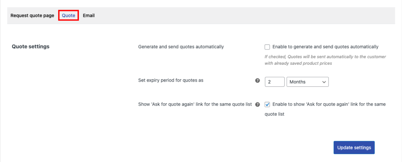
Task: Select the Quote tab
Action: [x=69, y=16]
